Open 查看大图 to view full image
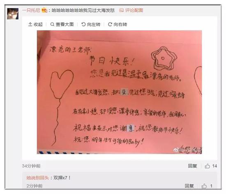The width and height of the screenshot is (226, 194). click(62, 24)
